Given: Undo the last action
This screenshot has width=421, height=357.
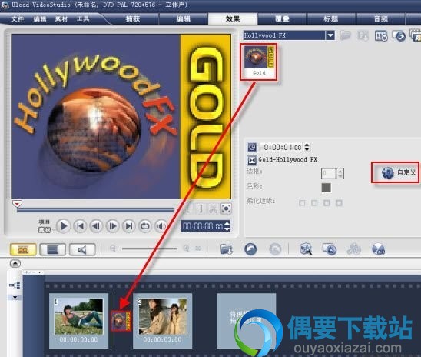Looking at the screenshot, I should click(250, 249).
